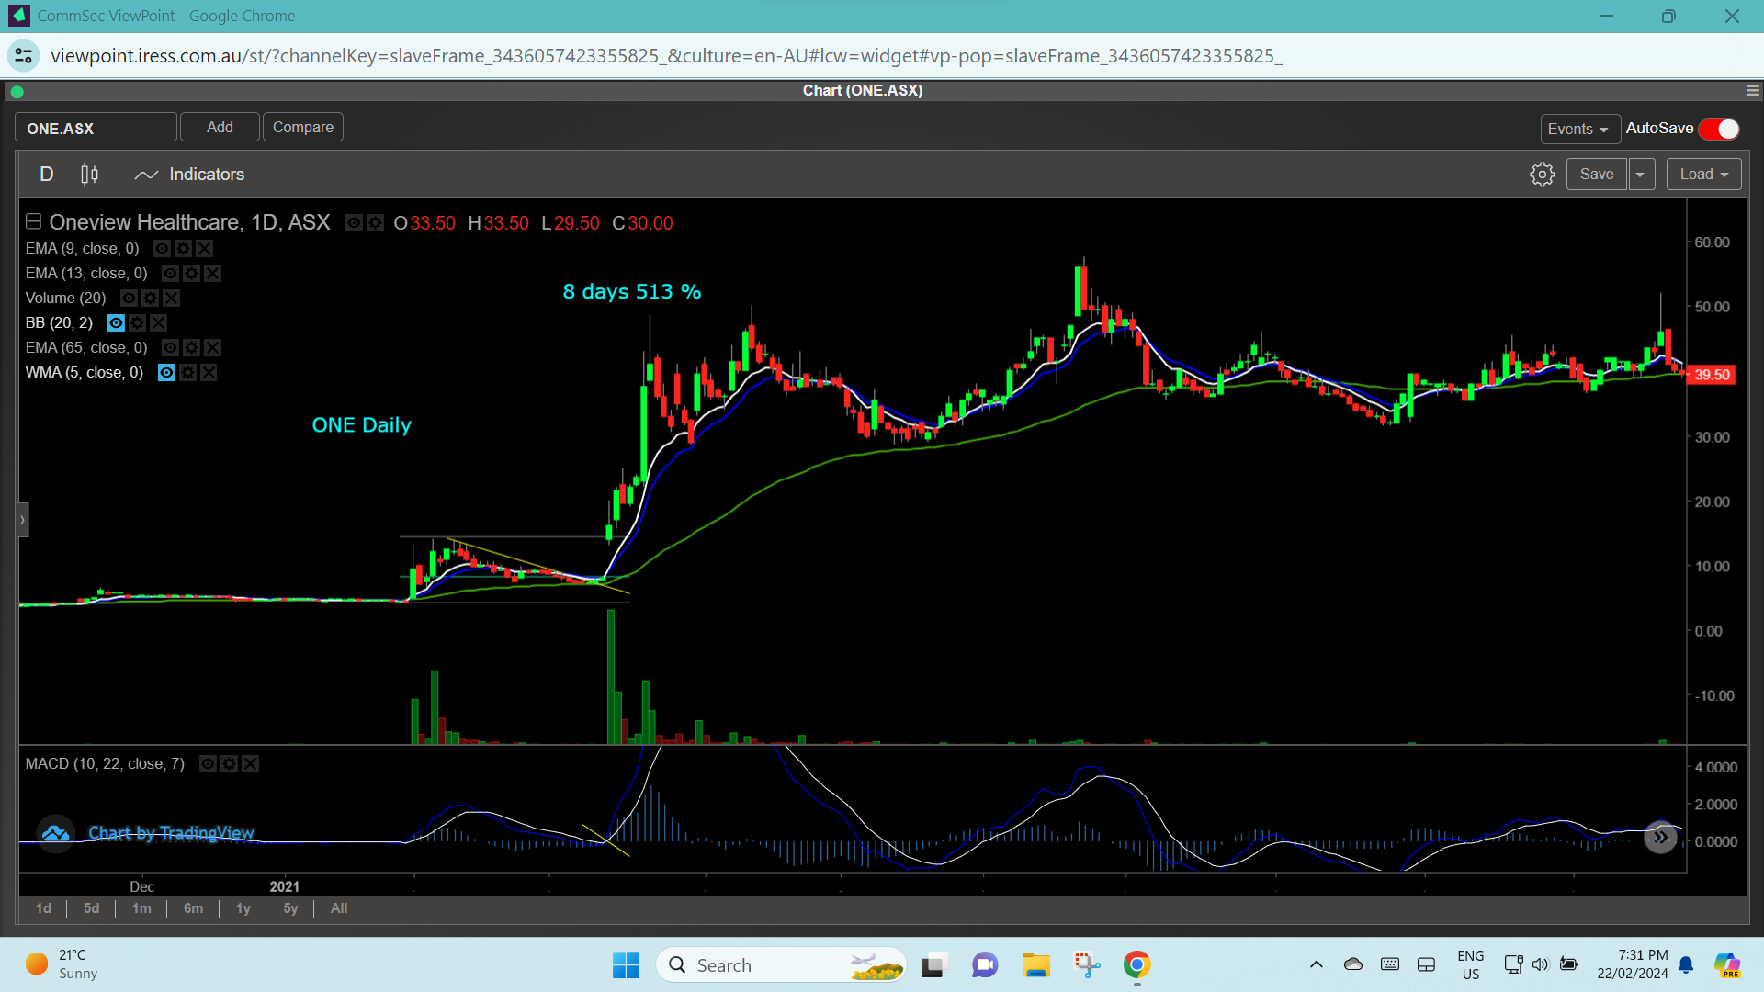Open Snipping Tool from taskbar
The height and width of the screenshot is (992, 1764).
click(x=1087, y=965)
